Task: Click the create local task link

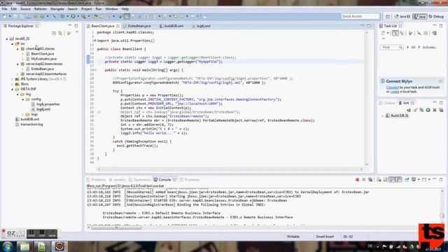Action: 395,92
